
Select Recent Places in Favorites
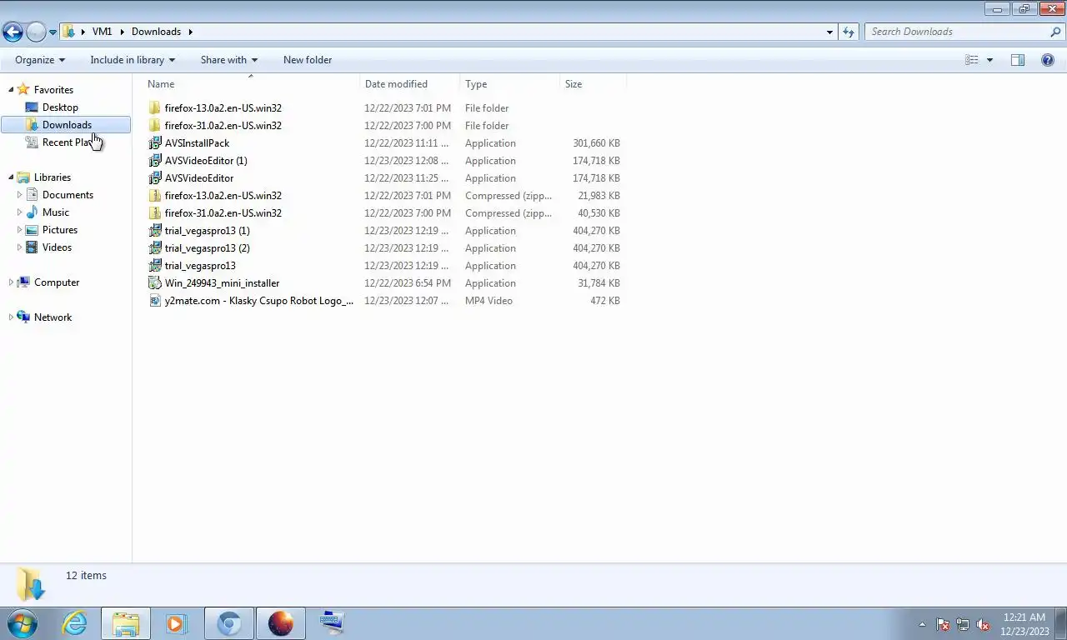pyautogui.click(x=67, y=142)
